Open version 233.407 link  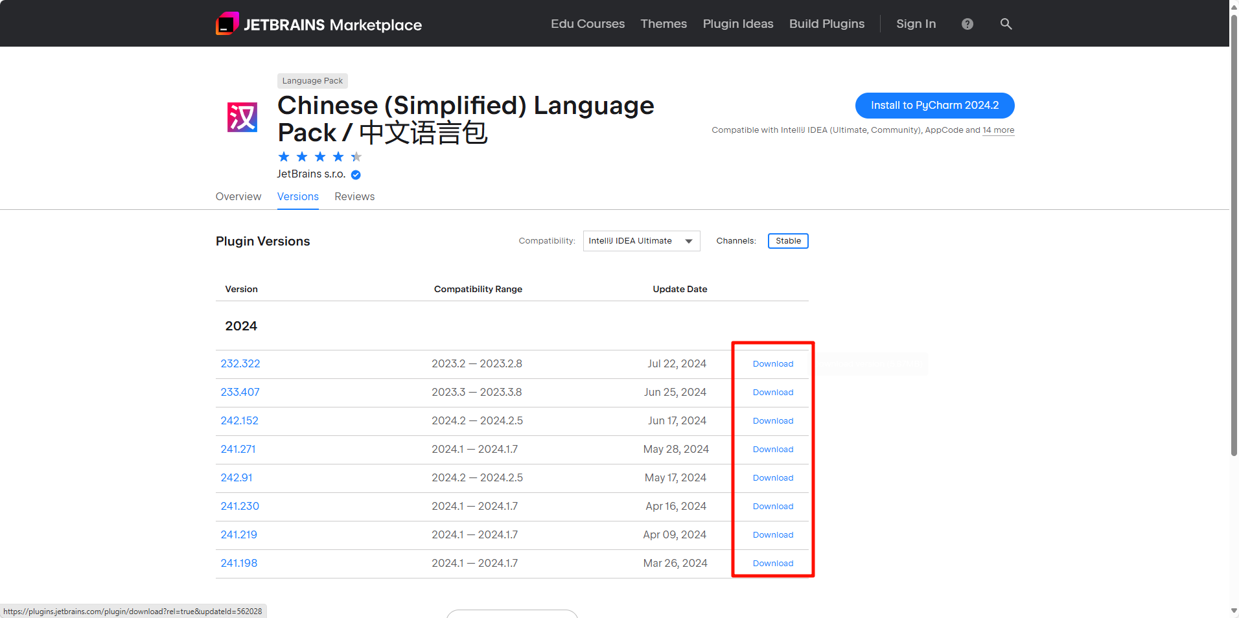pyautogui.click(x=240, y=393)
